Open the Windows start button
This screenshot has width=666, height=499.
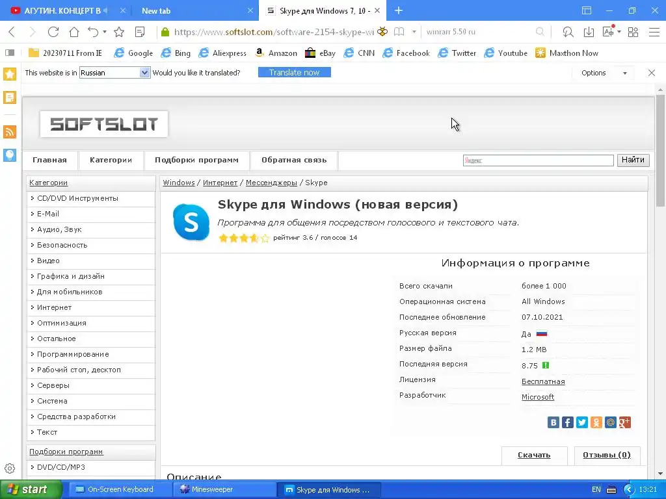[x=31, y=490]
